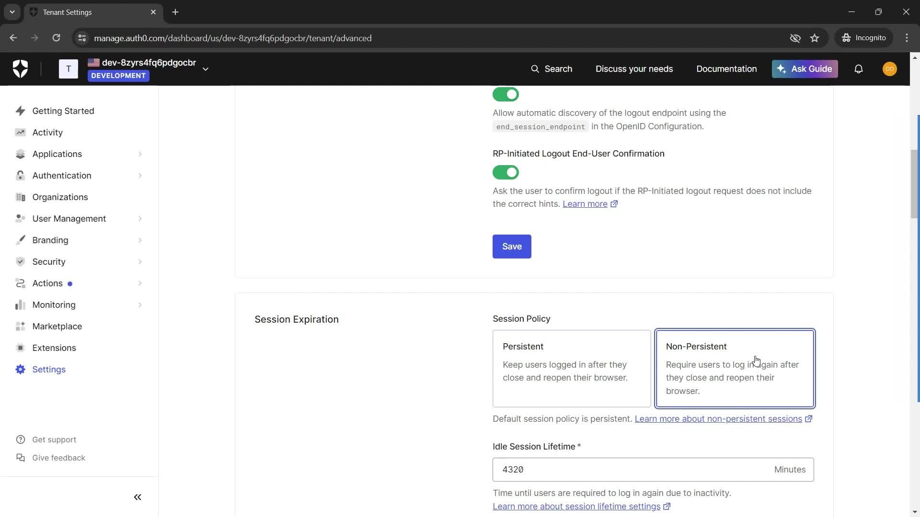Click the Get support question icon
The height and width of the screenshot is (517, 920).
pos(20,440)
